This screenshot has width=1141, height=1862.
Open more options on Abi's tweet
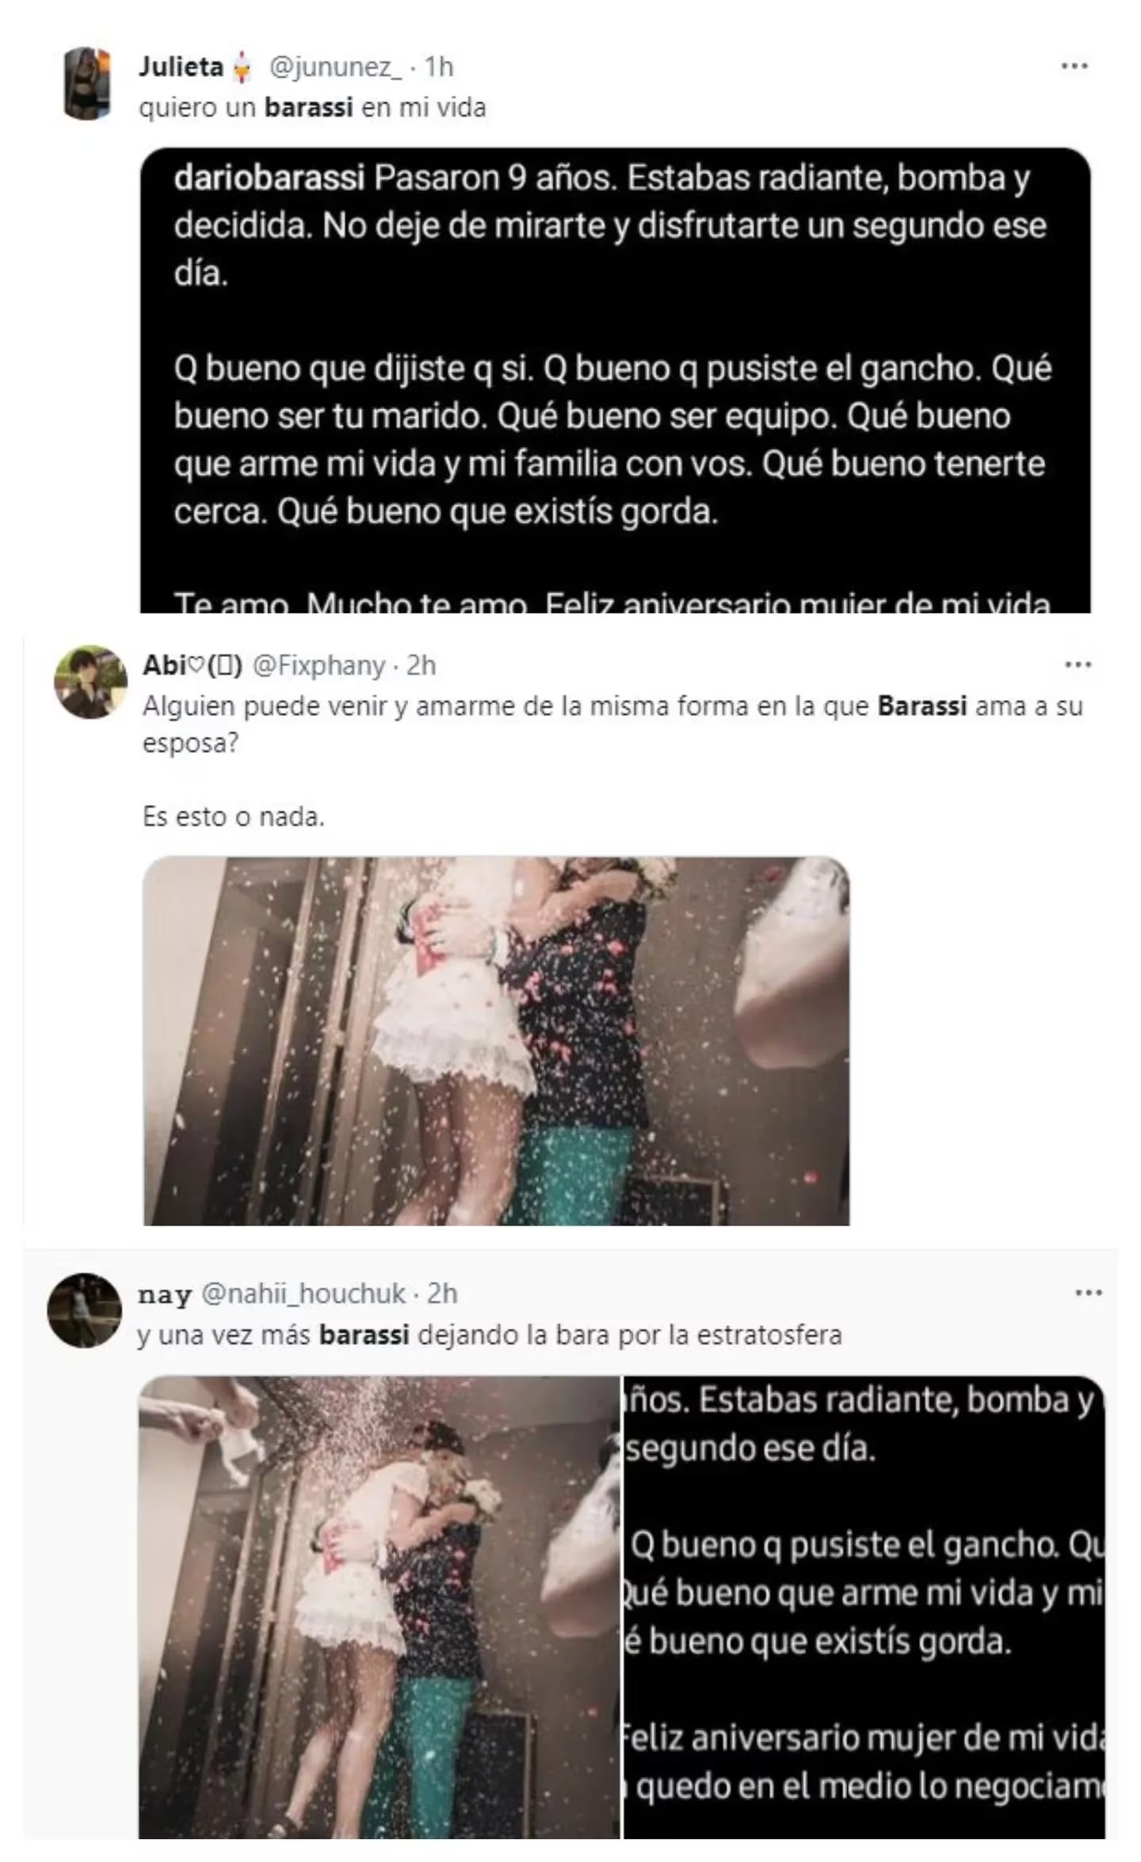(1078, 664)
